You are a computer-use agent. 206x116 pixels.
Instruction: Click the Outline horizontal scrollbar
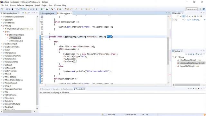tap(187, 85)
